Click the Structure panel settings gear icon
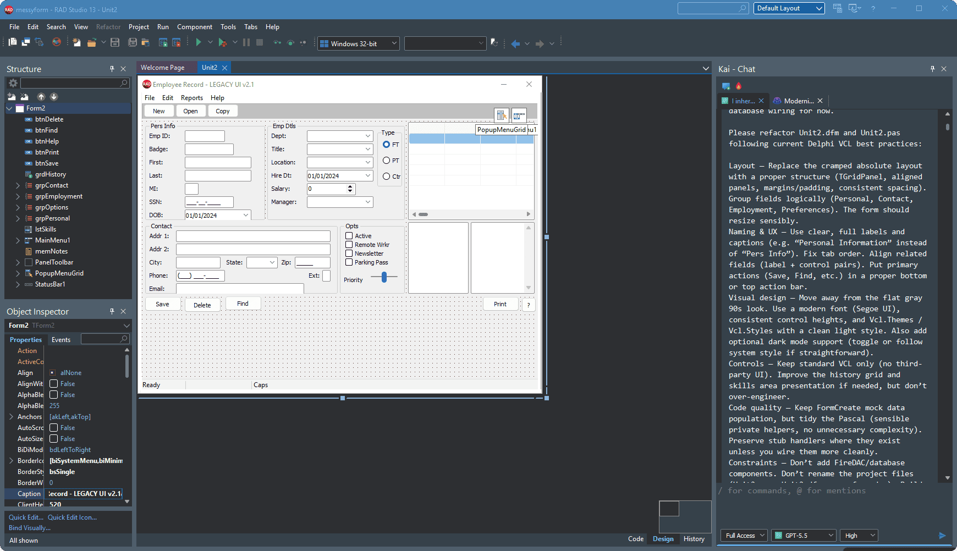Image resolution: width=957 pixels, height=551 pixels. (x=13, y=83)
